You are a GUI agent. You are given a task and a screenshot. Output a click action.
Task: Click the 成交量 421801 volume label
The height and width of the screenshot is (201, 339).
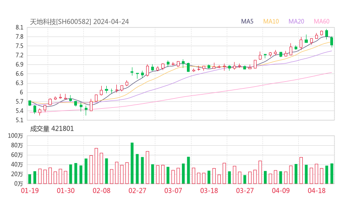[52, 129]
